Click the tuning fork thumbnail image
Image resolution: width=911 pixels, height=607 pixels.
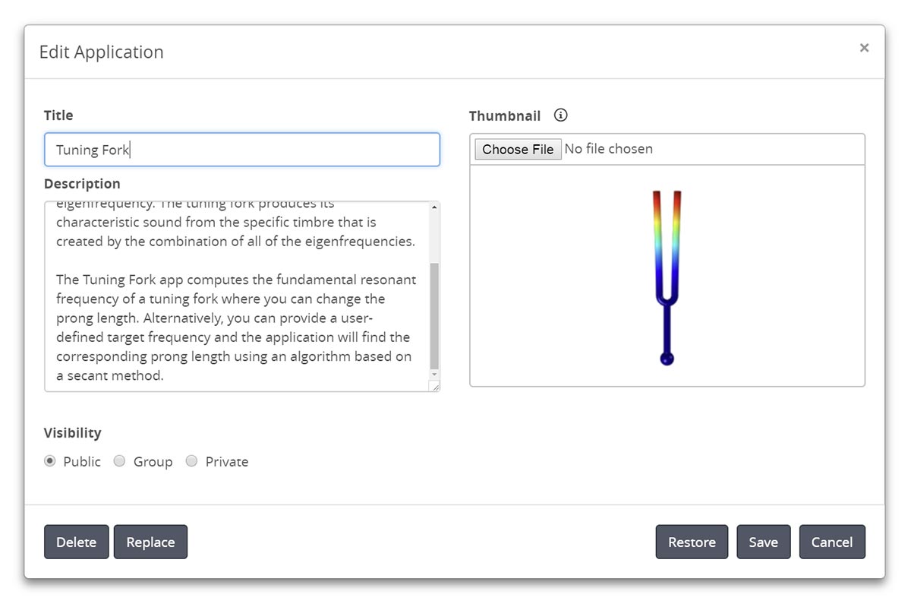(667, 277)
